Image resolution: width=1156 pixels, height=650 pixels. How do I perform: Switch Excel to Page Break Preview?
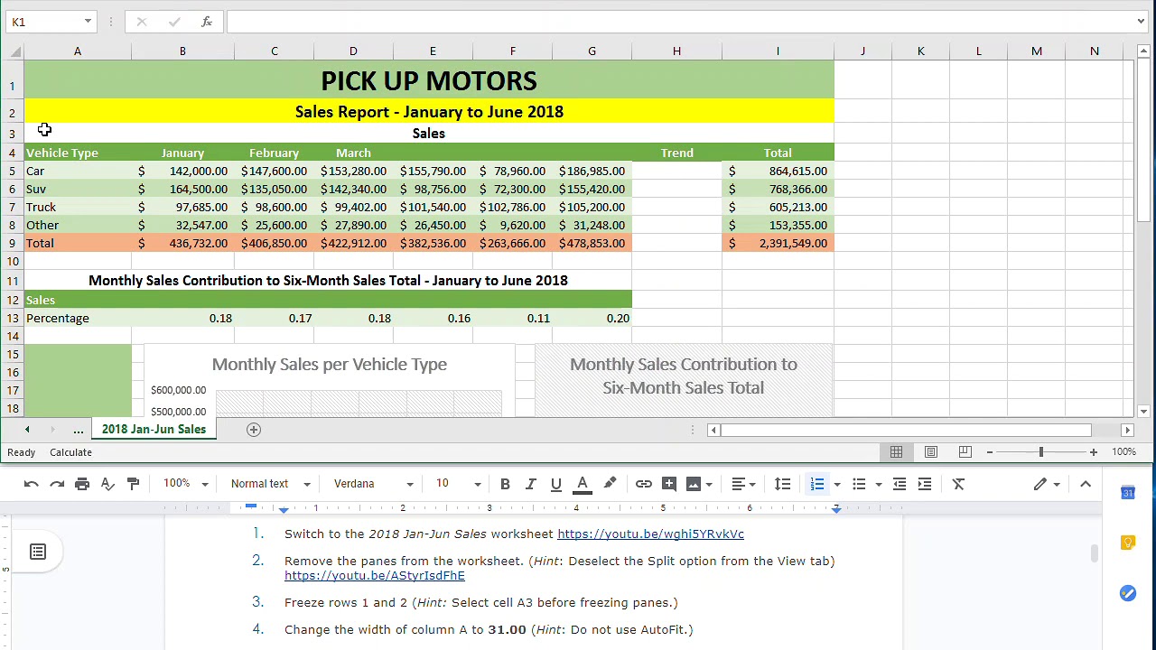[x=965, y=451]
